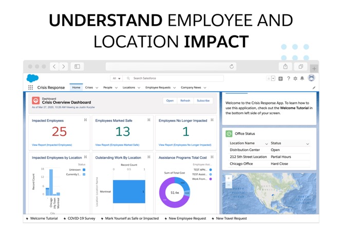The image size is (342, 229).
Task: Expand the Impacted Employees widget
Action: tap(85, 120)
